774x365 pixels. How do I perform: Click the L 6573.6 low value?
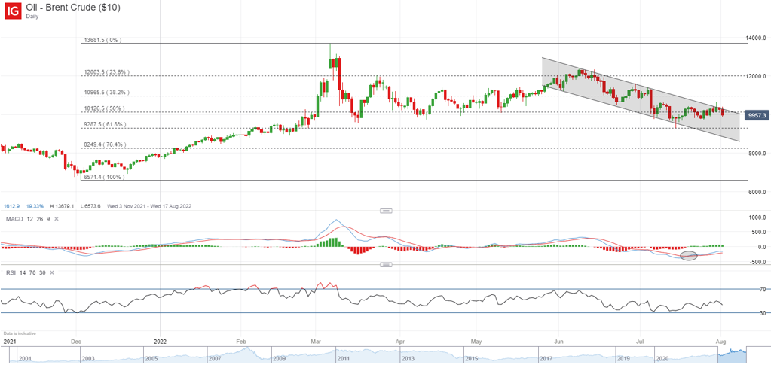point(91,205)
